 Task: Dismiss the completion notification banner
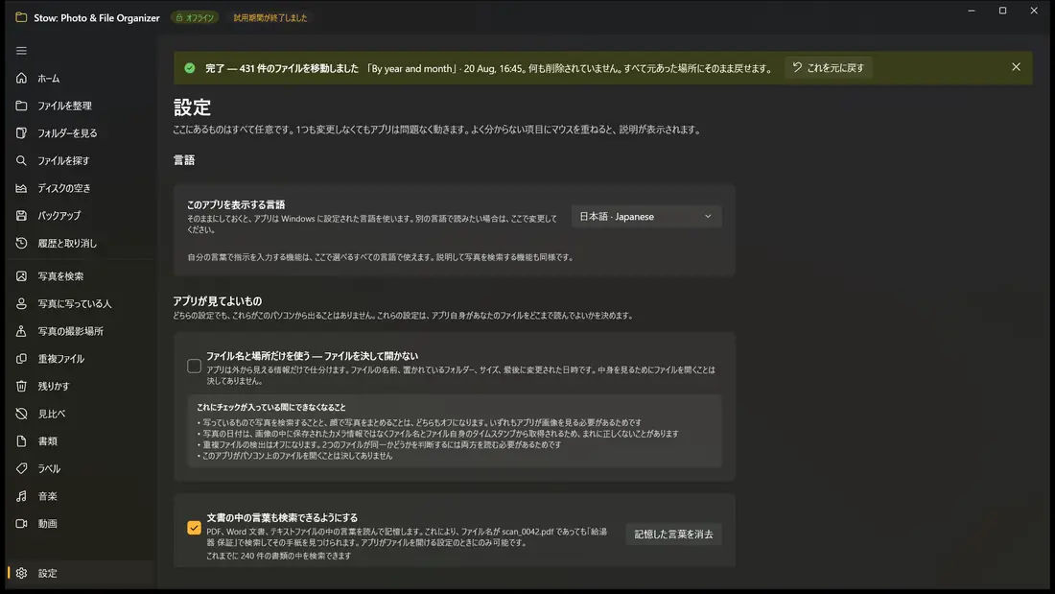[x=1016, y=67]
